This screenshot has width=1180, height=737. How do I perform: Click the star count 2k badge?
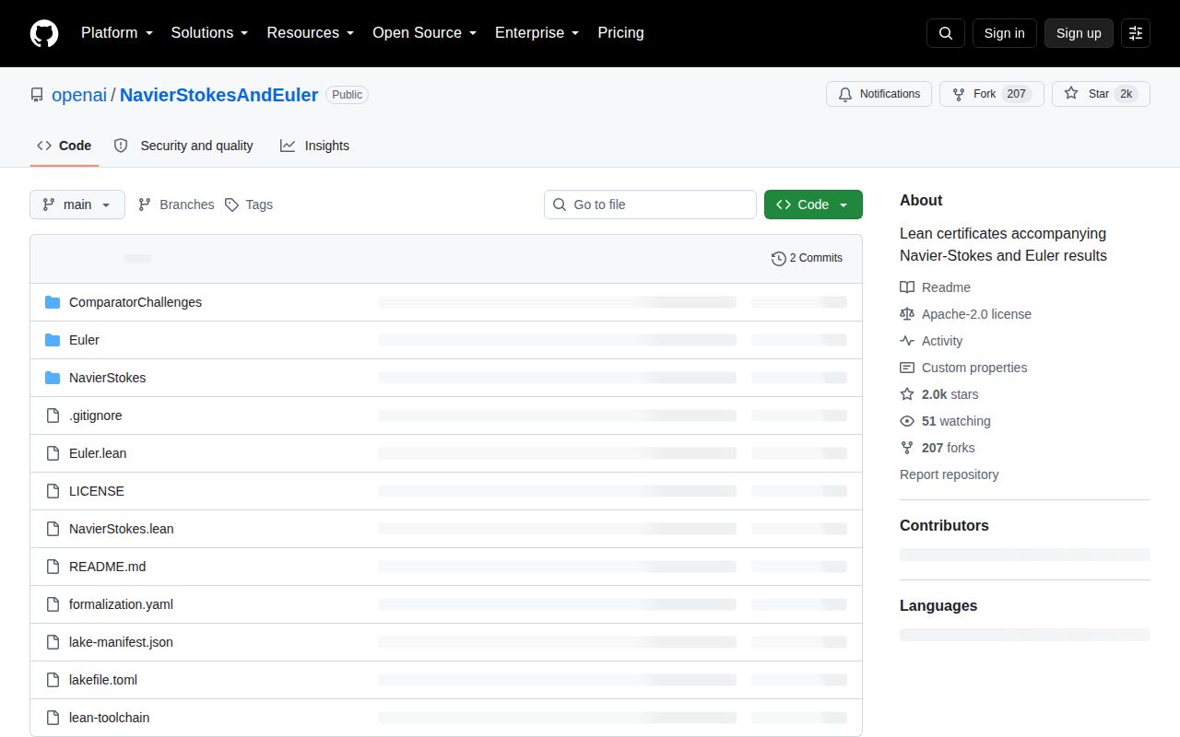1127,94
